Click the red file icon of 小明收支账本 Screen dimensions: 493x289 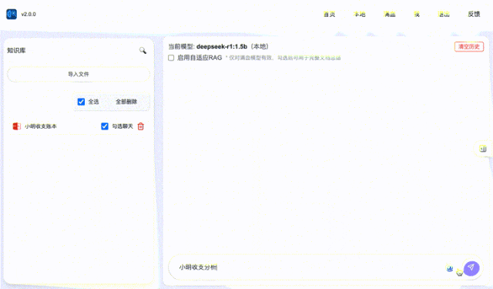(17, 126)
